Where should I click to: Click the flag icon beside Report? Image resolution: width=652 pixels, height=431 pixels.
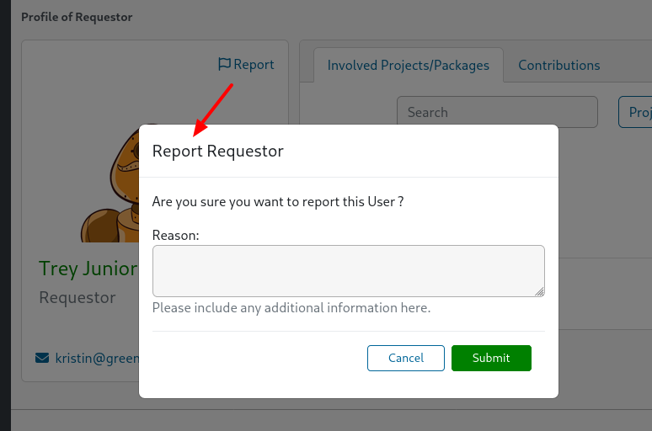pos(224,64)
